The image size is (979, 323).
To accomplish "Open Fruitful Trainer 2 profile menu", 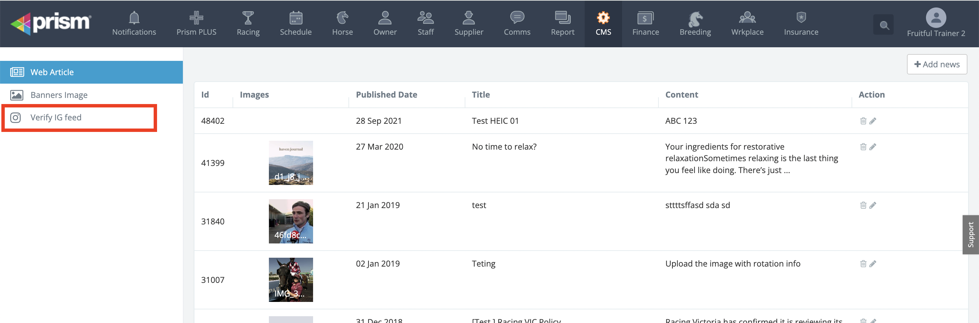I will [935, 23].
